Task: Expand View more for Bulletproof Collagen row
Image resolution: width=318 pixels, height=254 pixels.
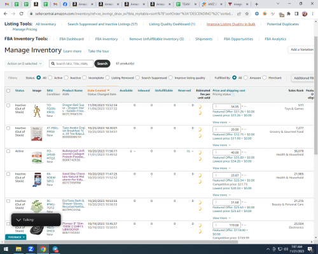Action: tap(221, 168)
